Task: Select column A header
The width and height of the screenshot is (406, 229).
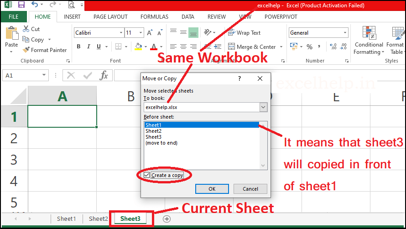Action: [x=62, y=96]
